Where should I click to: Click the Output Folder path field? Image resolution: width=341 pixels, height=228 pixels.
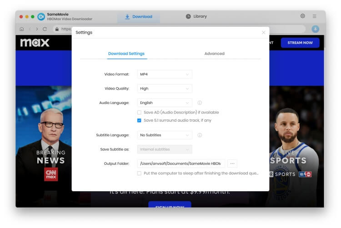coord(181,164)
